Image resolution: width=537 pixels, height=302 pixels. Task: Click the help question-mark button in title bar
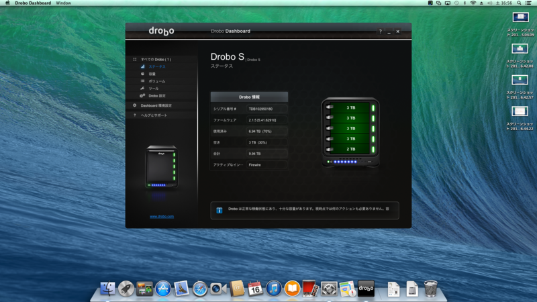click(380, 32)
